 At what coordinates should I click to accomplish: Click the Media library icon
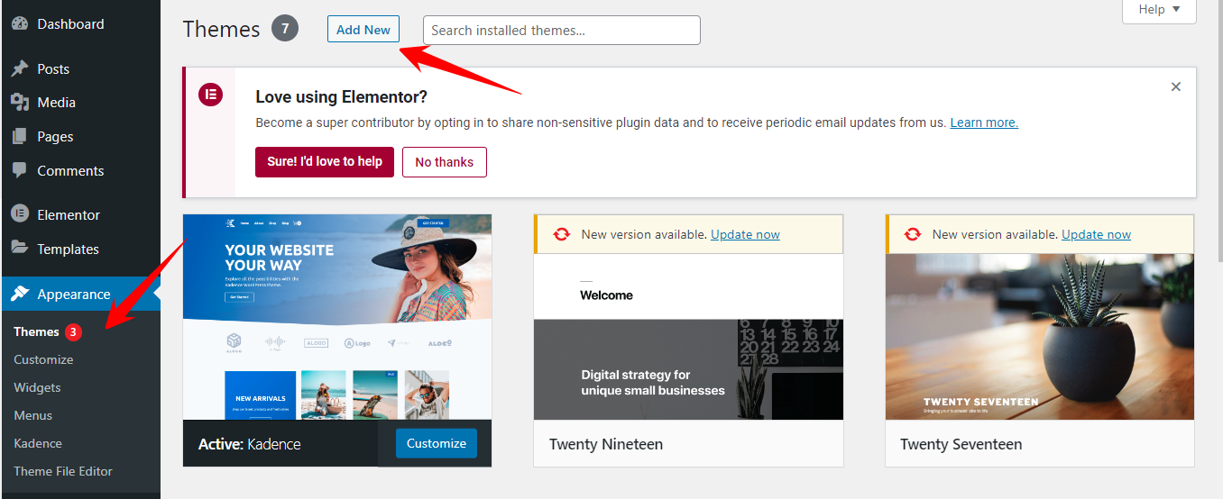click(20, 103)
